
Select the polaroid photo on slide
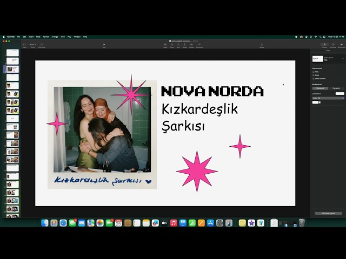[x=102, y=134]
